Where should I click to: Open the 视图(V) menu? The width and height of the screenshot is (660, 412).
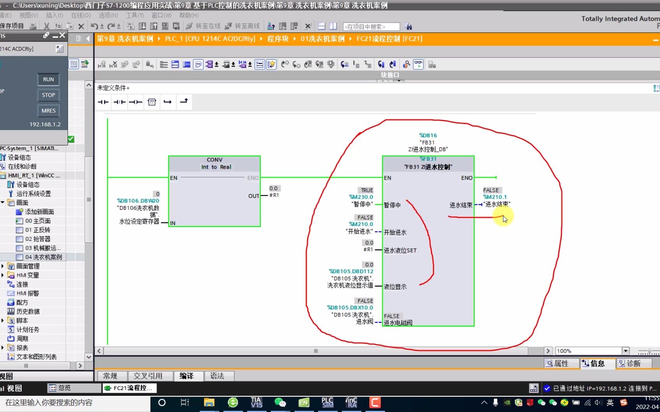coord(29,15)
